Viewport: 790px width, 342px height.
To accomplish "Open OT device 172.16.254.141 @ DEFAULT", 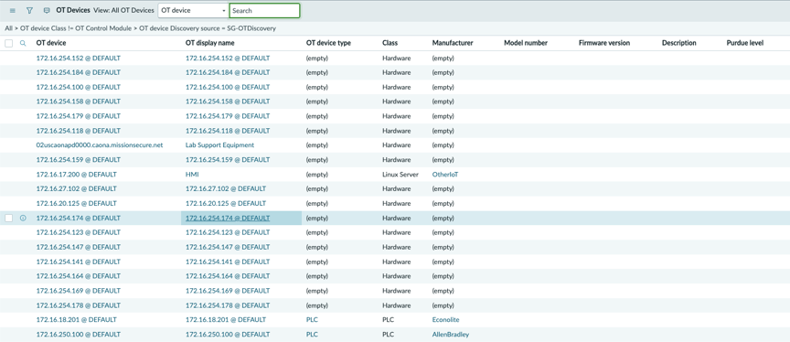I will [78, 262].
